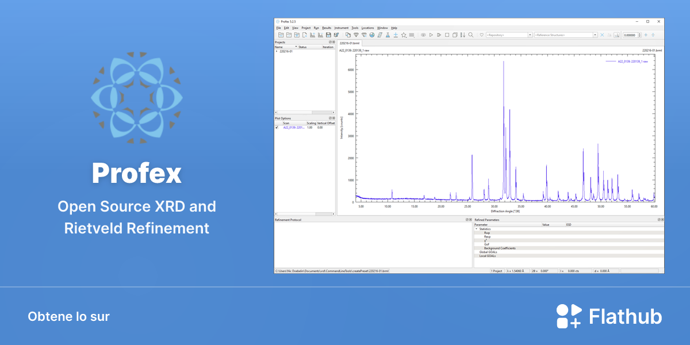Float the Plot Options panel
This screenshot has width=690, height=345.
point(330,118)
